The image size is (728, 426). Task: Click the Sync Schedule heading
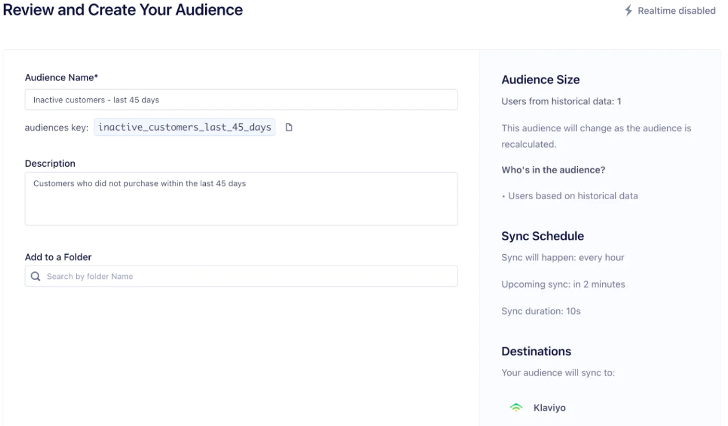[542, 236]
